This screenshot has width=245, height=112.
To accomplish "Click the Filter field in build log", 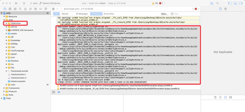I will (x=185, y=14).
